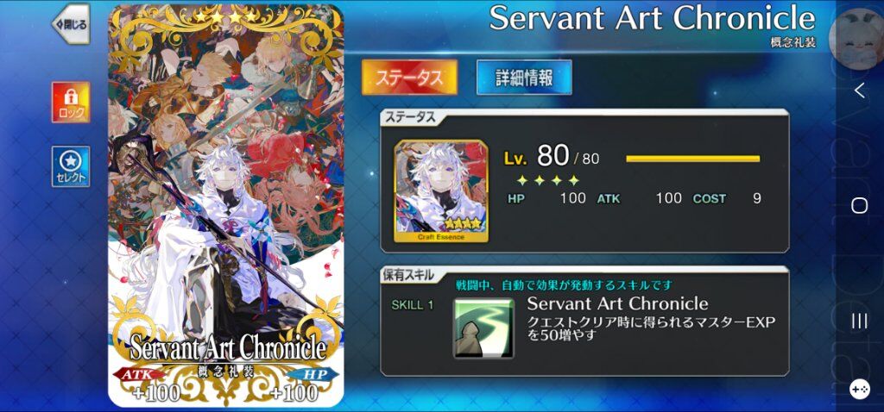Tap the blurred avatar bubble
Image resolution: width=884 pixels, height=412 pixels.
click(x=856, y=38)
